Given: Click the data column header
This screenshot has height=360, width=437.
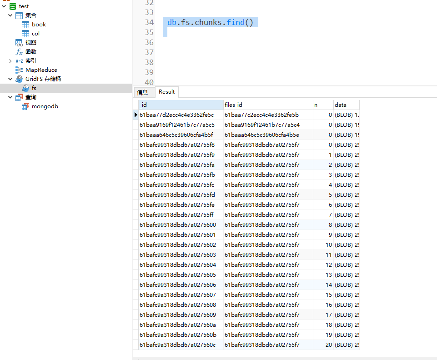Looking at the screenshot, I should [x=347, y=105].
